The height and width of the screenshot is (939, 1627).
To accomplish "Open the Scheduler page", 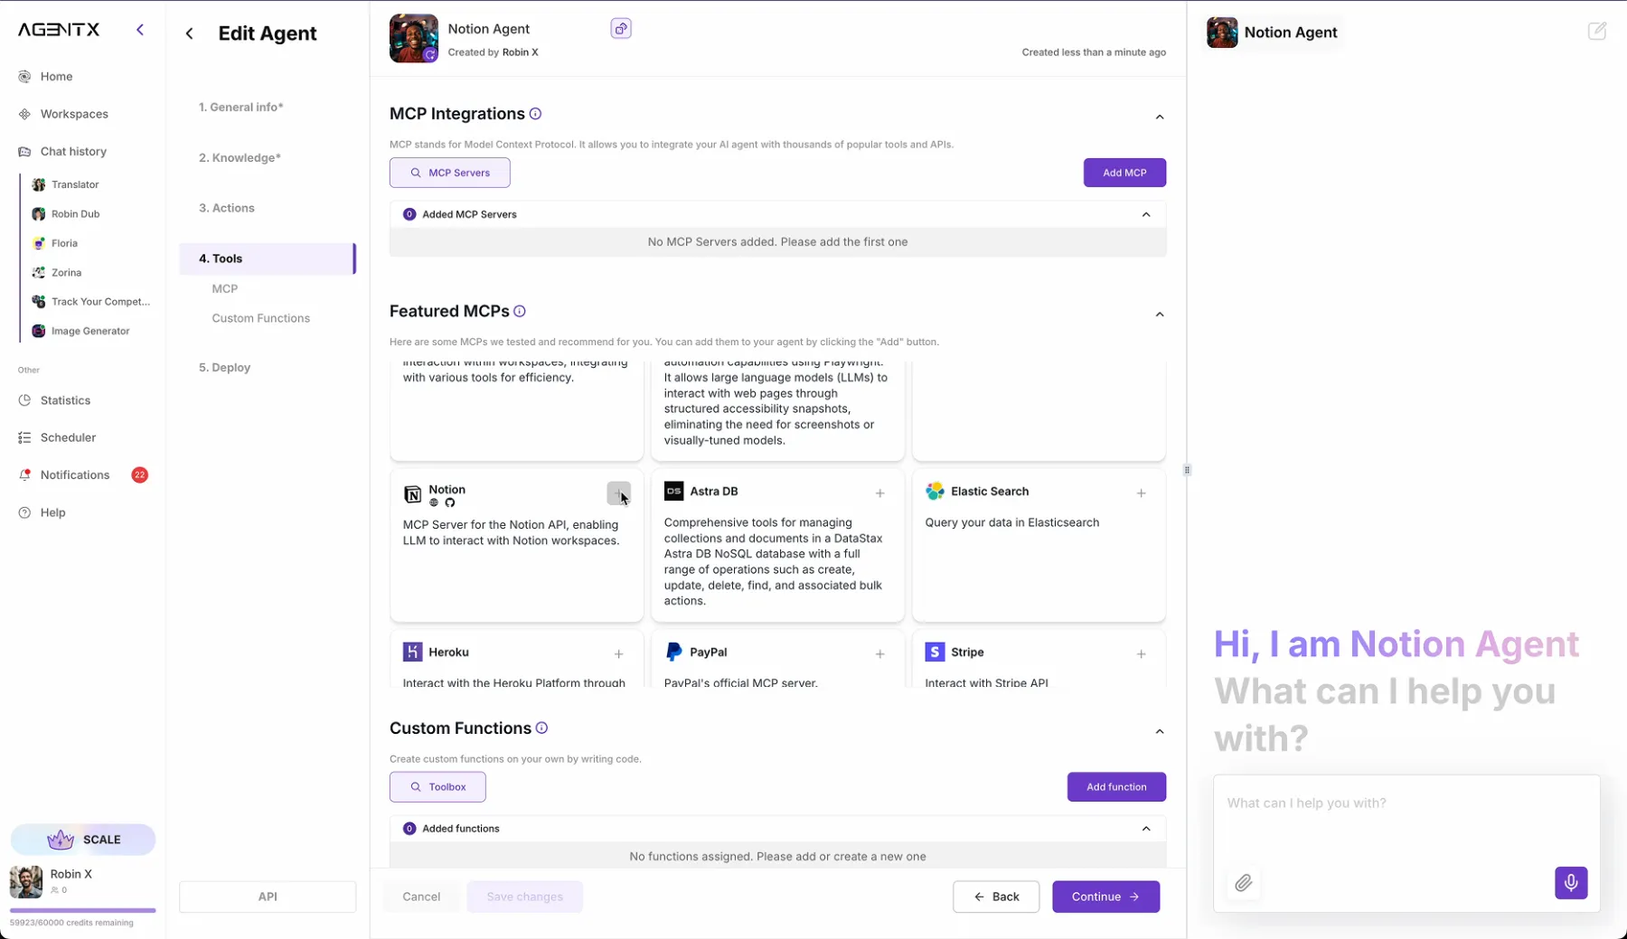I will [68, 437].
